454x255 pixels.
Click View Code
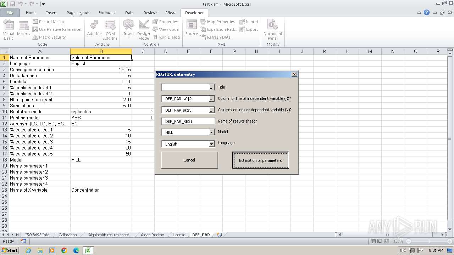click(x=166, y=29)
